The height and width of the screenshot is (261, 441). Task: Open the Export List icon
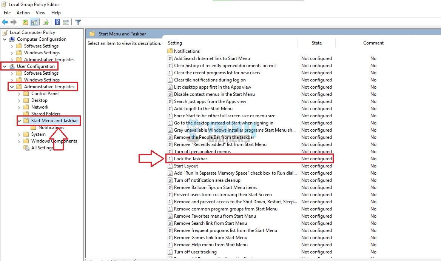coord(46,22)
